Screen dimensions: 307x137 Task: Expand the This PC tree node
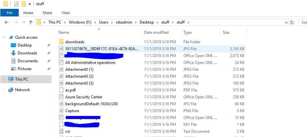coord(4,79)
